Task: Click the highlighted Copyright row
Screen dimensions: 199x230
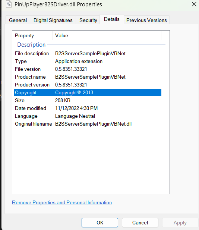Action: tap(88, 92)
